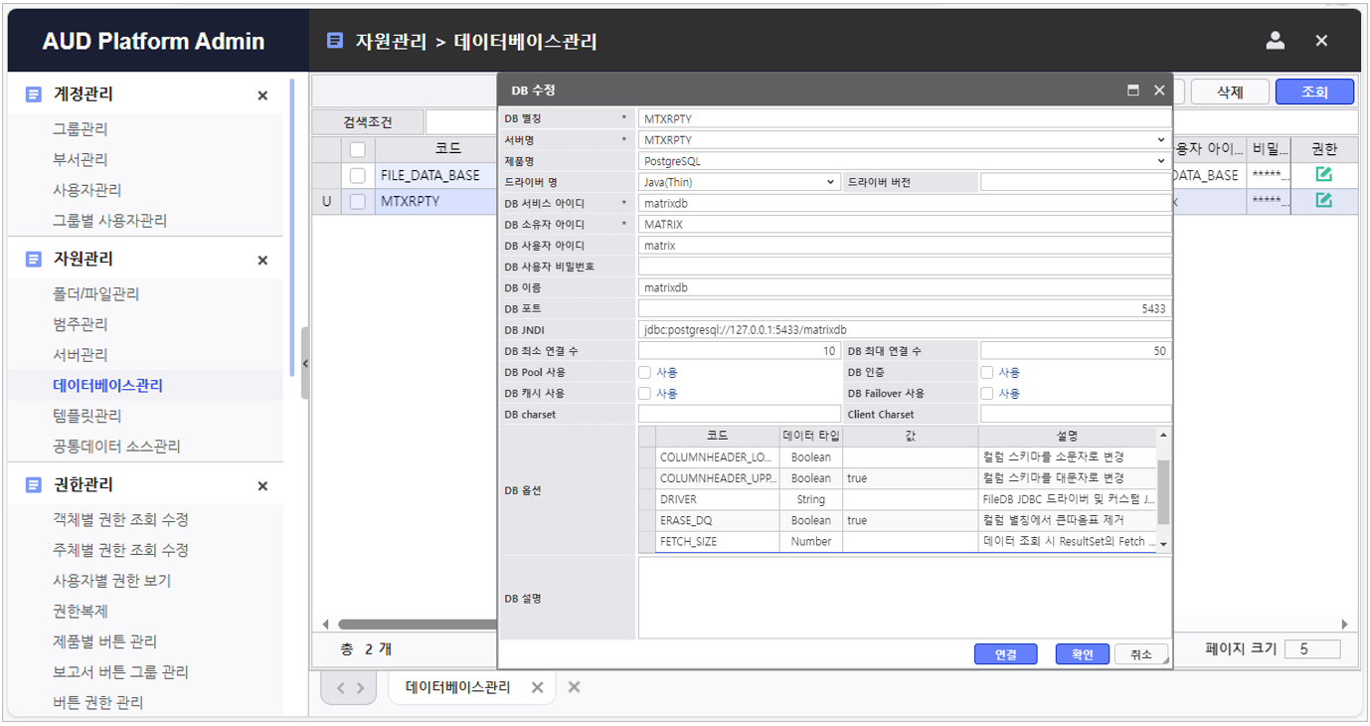Open permission edit icon for MTXRPTY row
The height and width of the screenshot is (726, 1370).
(1323, 200)
